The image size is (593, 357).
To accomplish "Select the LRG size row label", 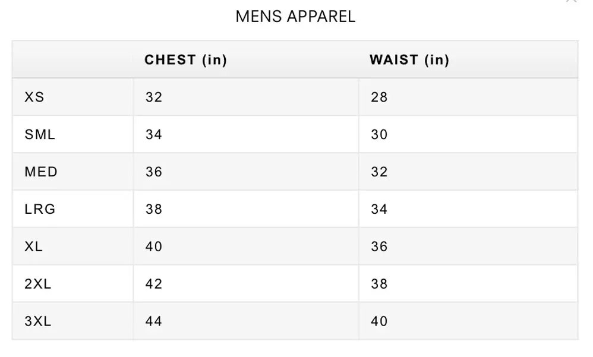I will point(40,209).
